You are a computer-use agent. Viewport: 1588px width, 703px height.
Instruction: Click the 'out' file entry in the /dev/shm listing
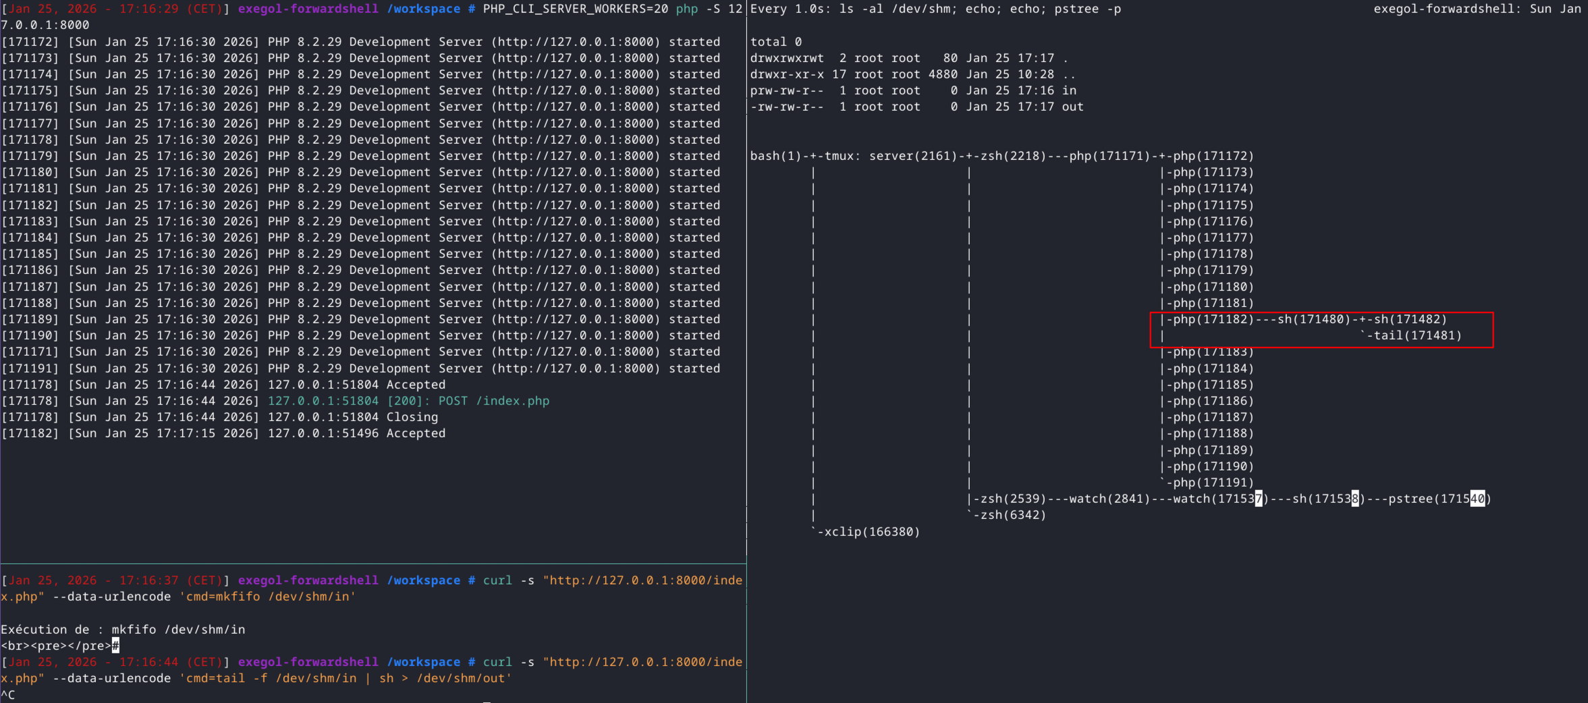click(1073, 107)
